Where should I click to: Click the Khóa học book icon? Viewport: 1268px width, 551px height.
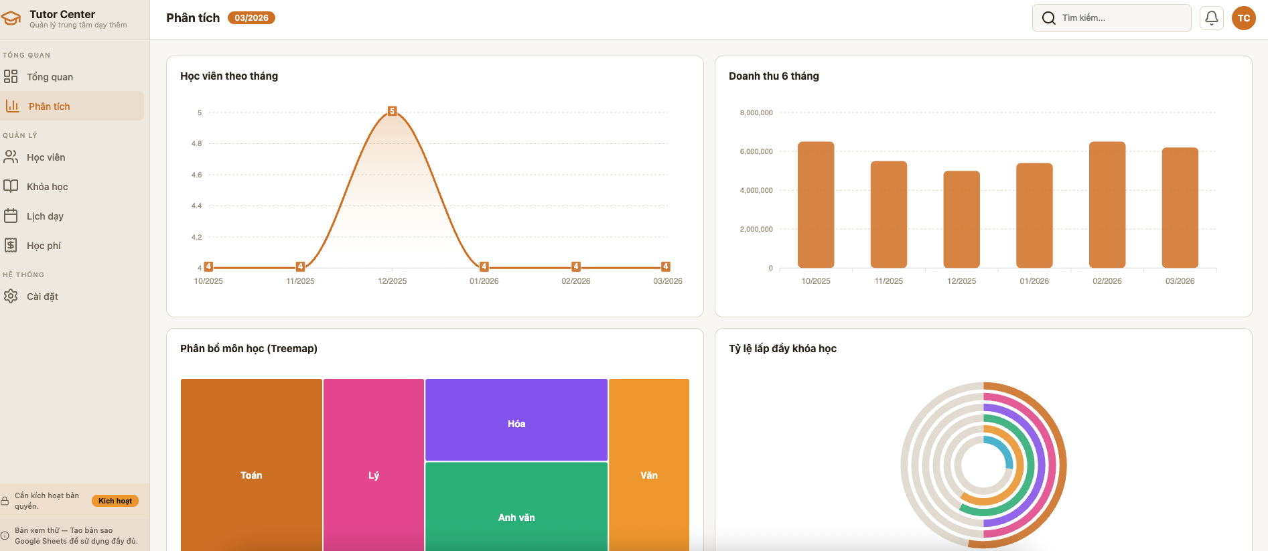coord(11,186)
